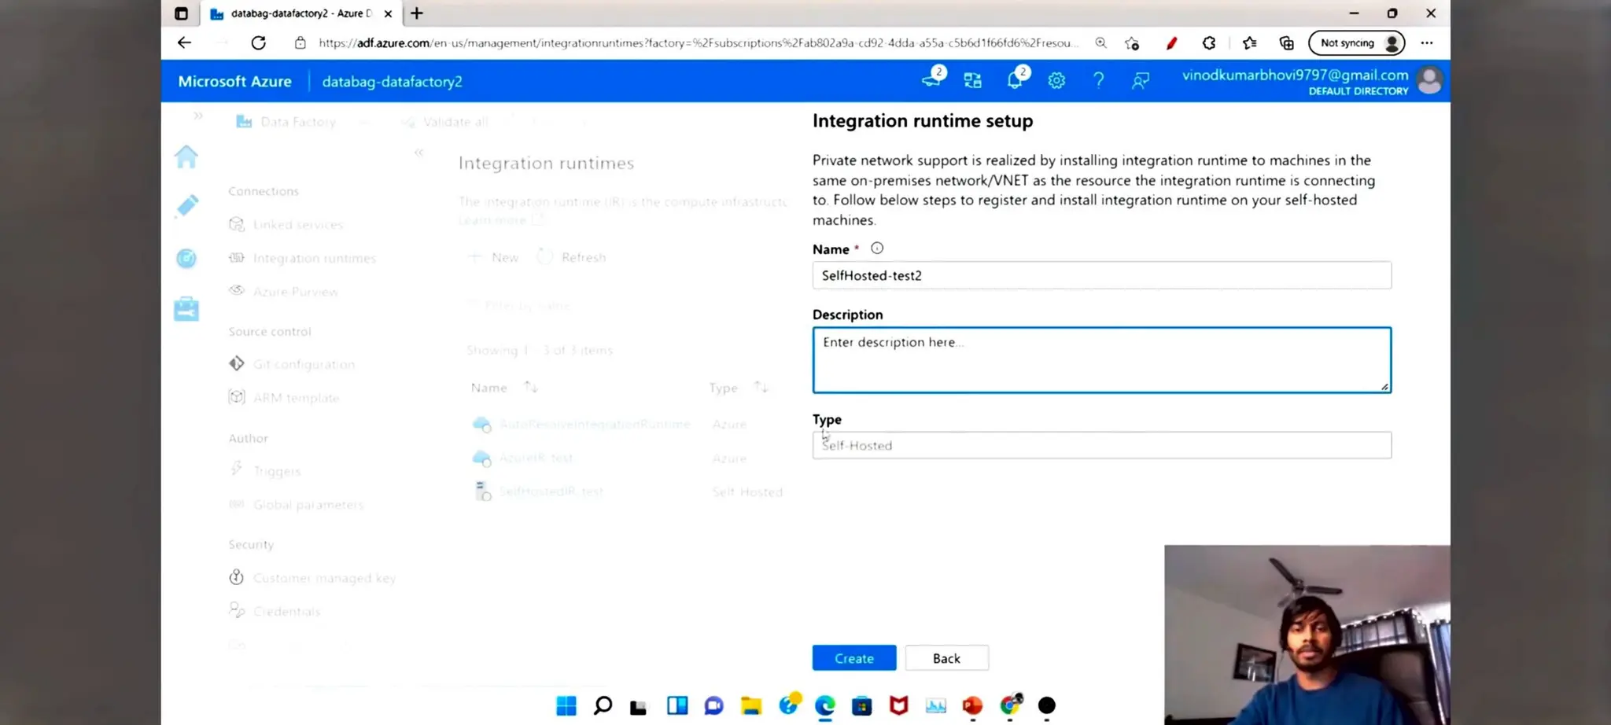The width and height of the screenshot is (1611, 725).
Task: Open Chat app from taskbar
Action: pyautogui.click(x=713, y=705)
